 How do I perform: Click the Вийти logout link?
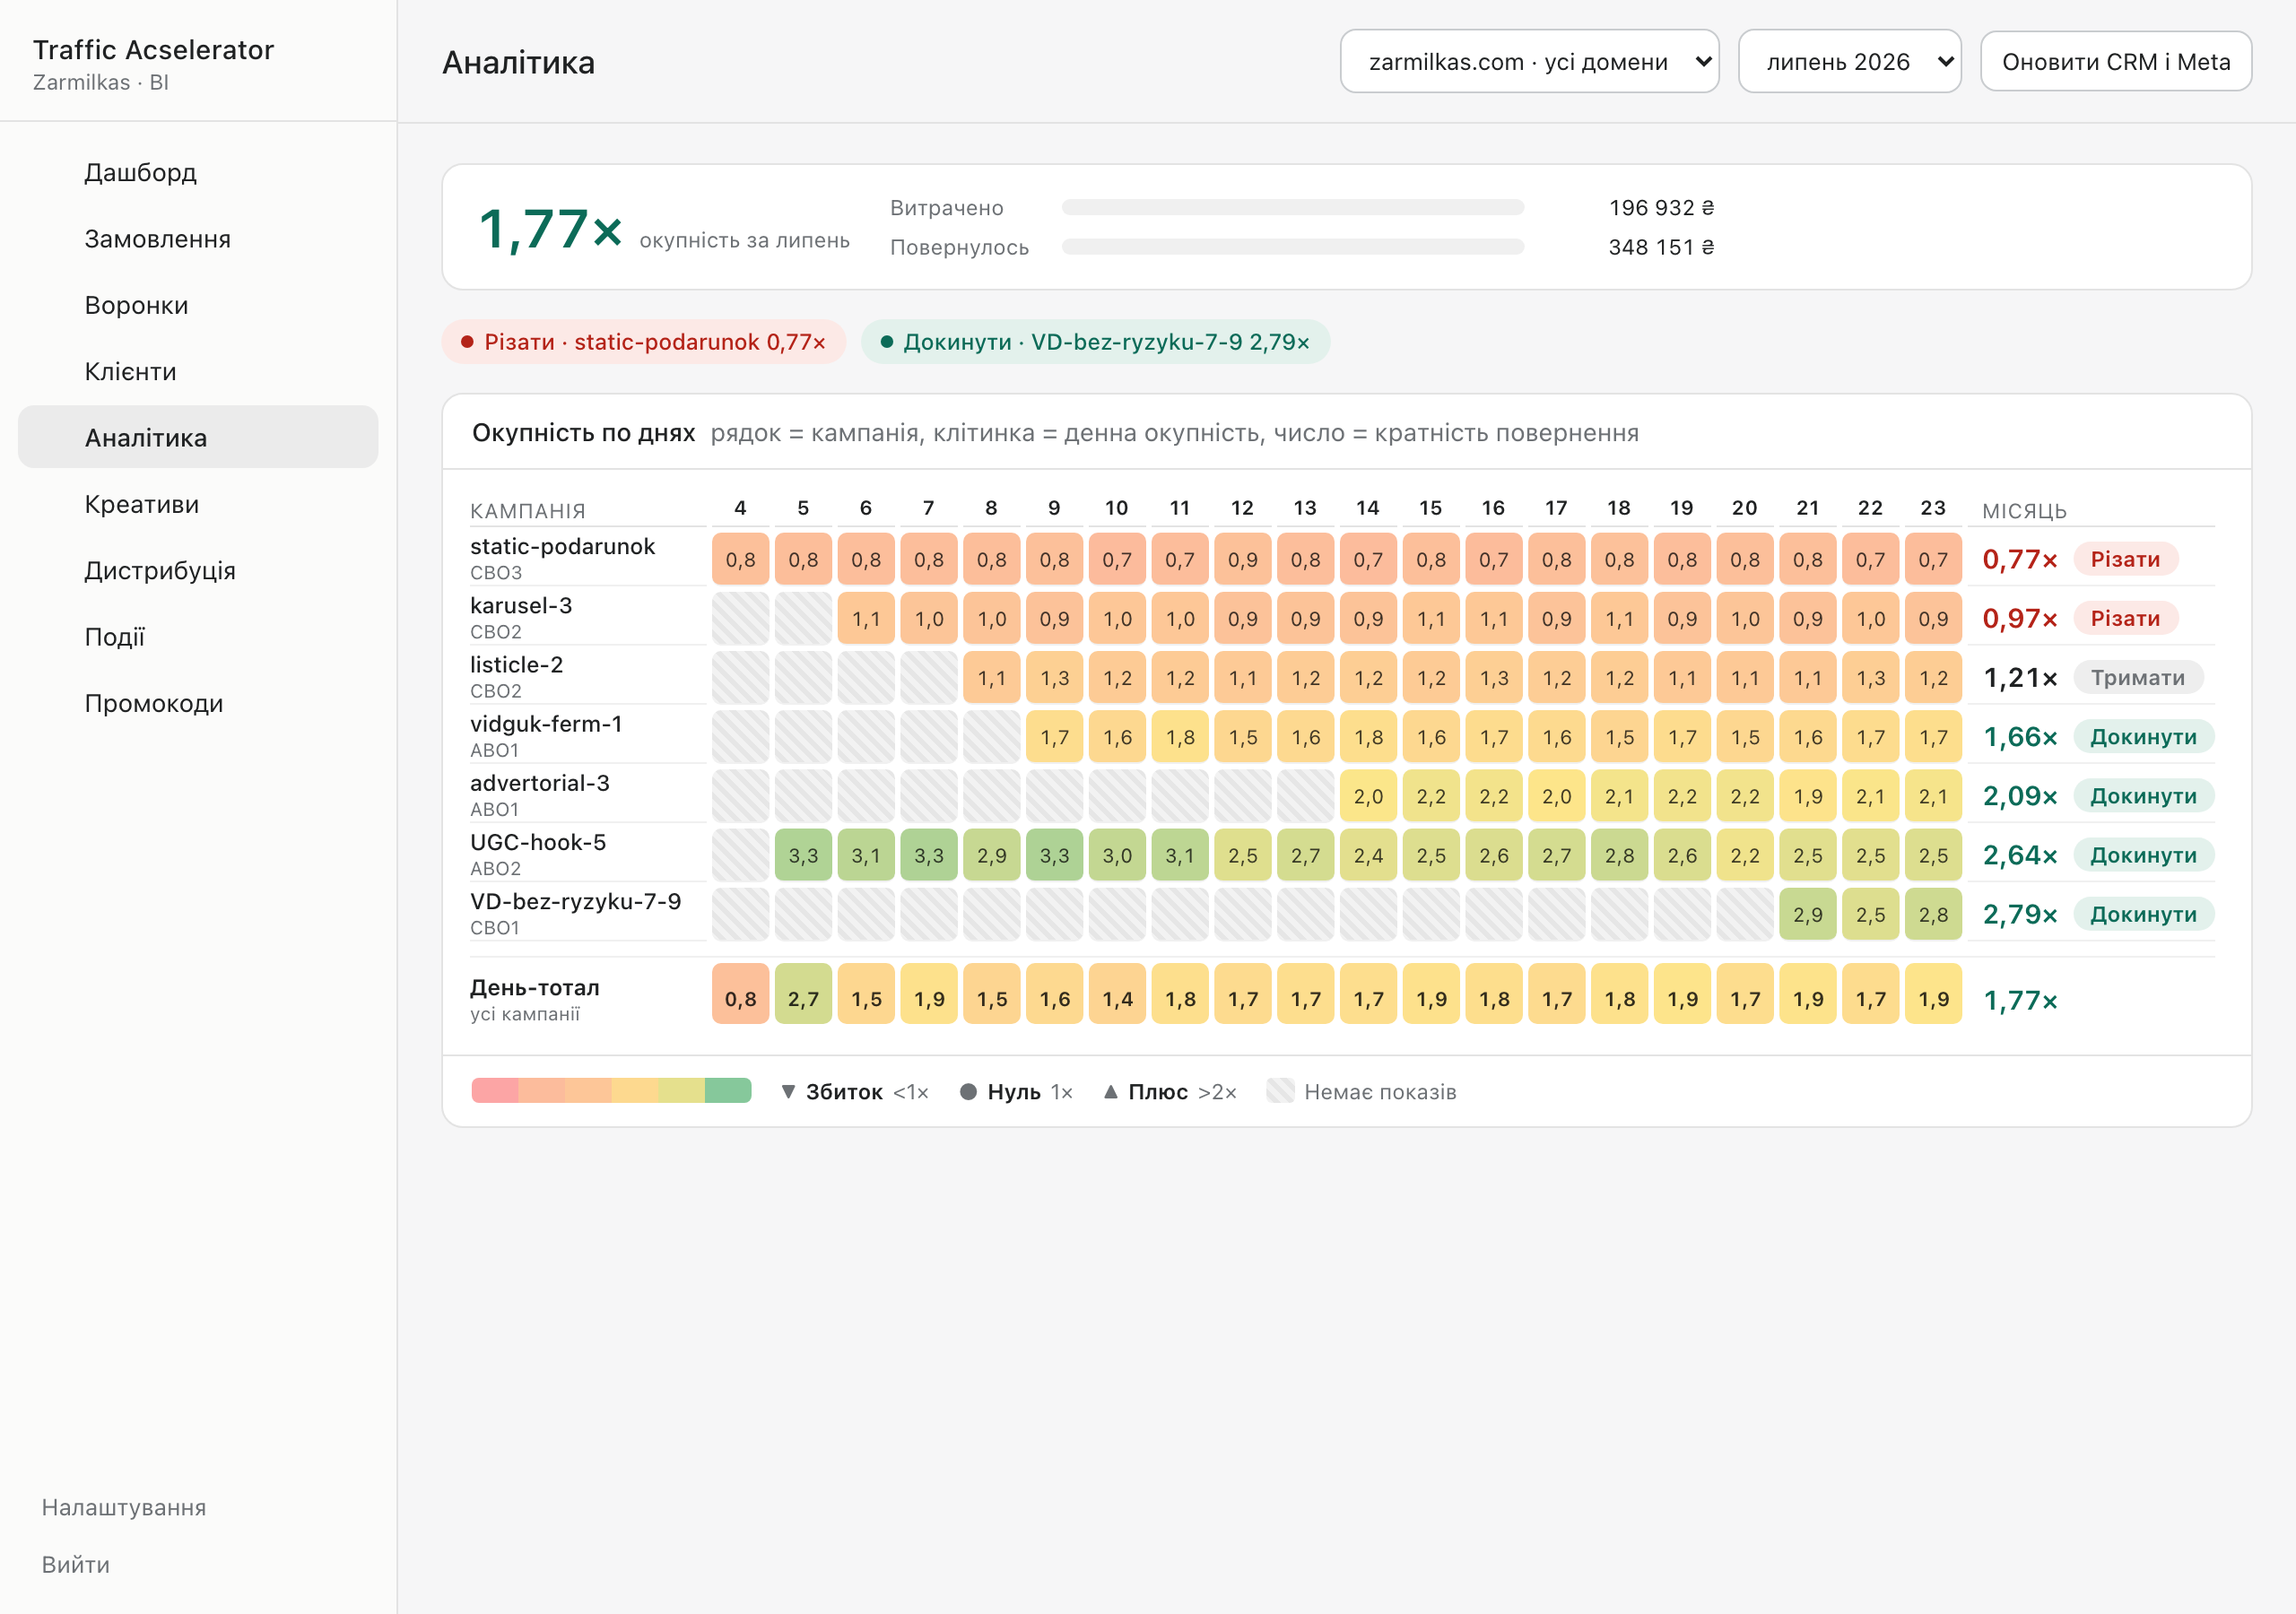[x=76, y=1564]
